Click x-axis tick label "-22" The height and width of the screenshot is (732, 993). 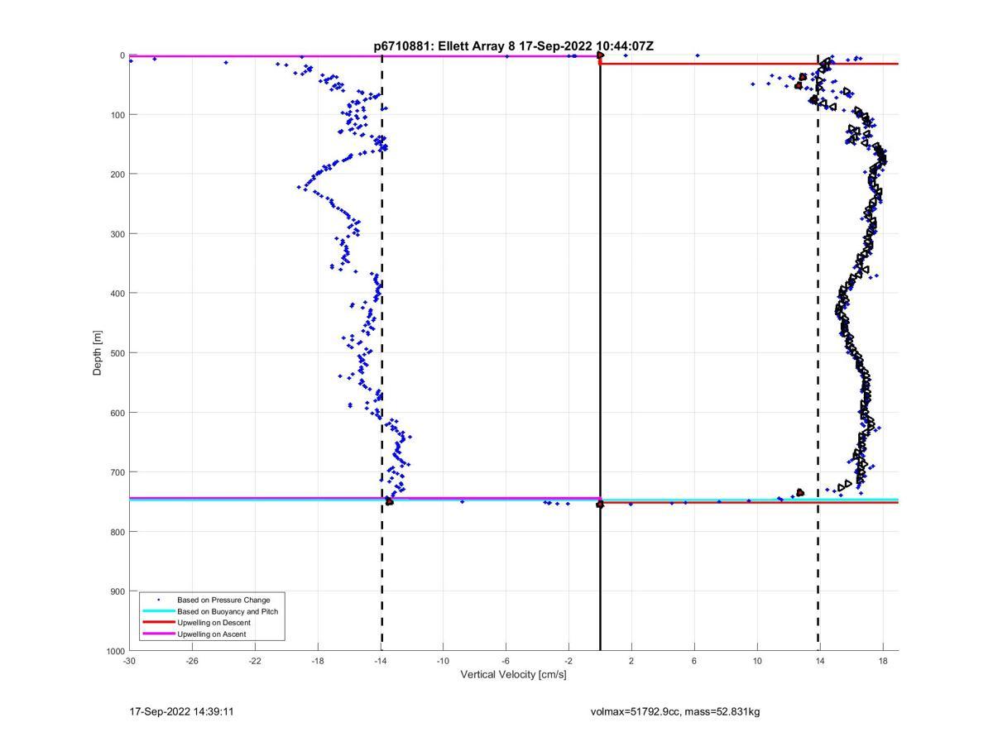[255, 661]
